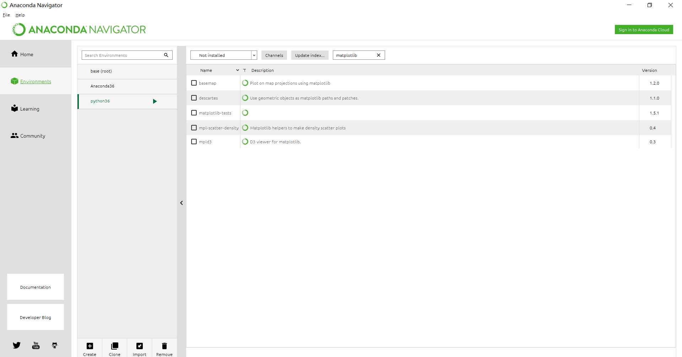Open the Not installed filter dropdown
This screenshot has height=357, width=682.
(223, 55)
